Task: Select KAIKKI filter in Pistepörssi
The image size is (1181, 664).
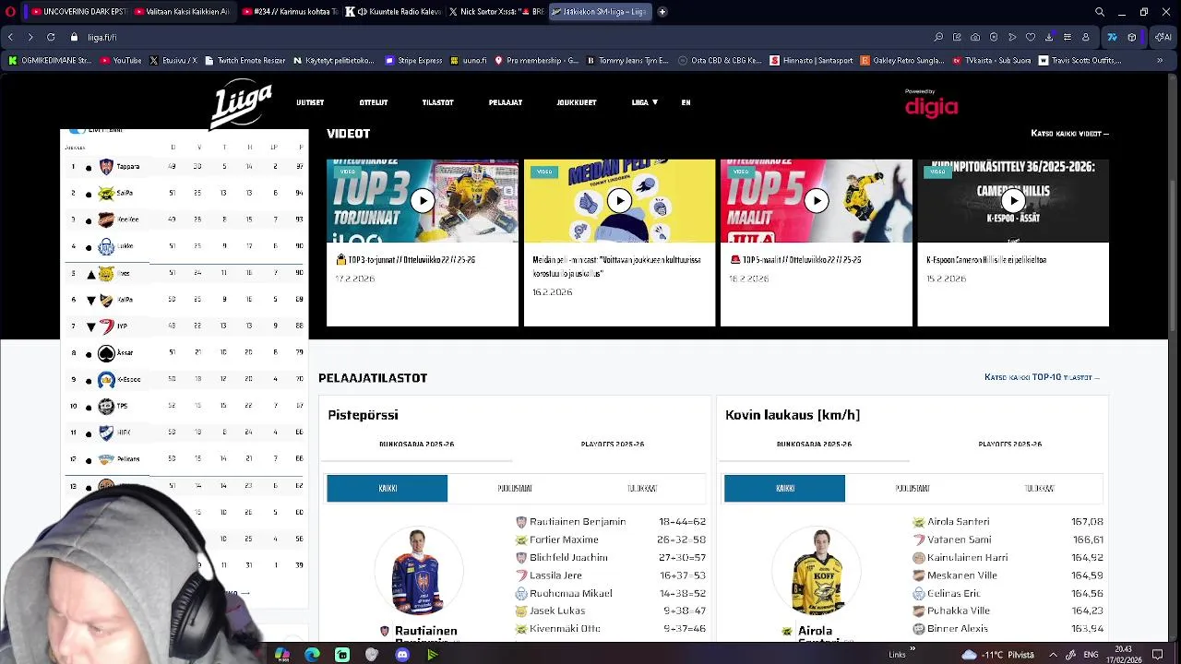Action: (388, 489)
